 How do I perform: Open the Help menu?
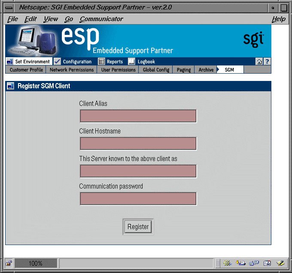pos(279,19)
